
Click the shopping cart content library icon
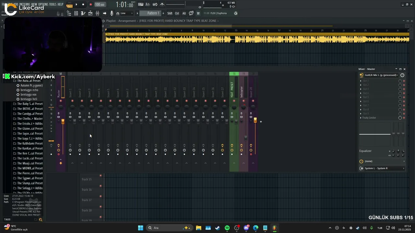tap(198, 13)
